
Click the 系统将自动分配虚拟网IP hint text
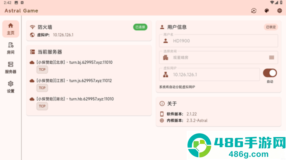coord(177,87)
